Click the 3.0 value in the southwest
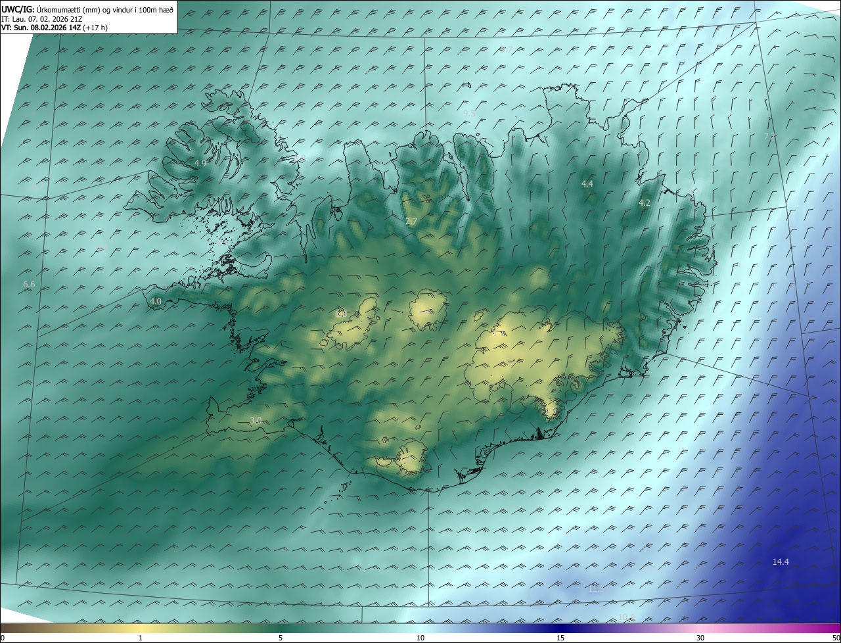This screenshot has width=841, height=643. pyautogui.click(x=256, y=420)
